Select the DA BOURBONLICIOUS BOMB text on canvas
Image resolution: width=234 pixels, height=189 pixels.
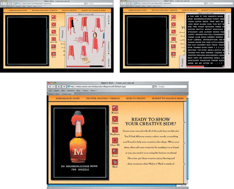point(79,166)
